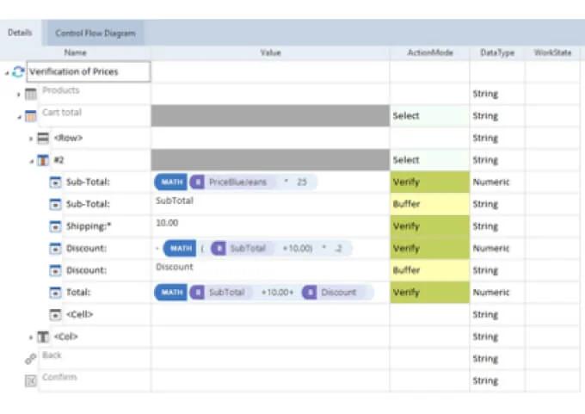
Task: Click the Shipping value field containing 10.00
Action: 269,226
